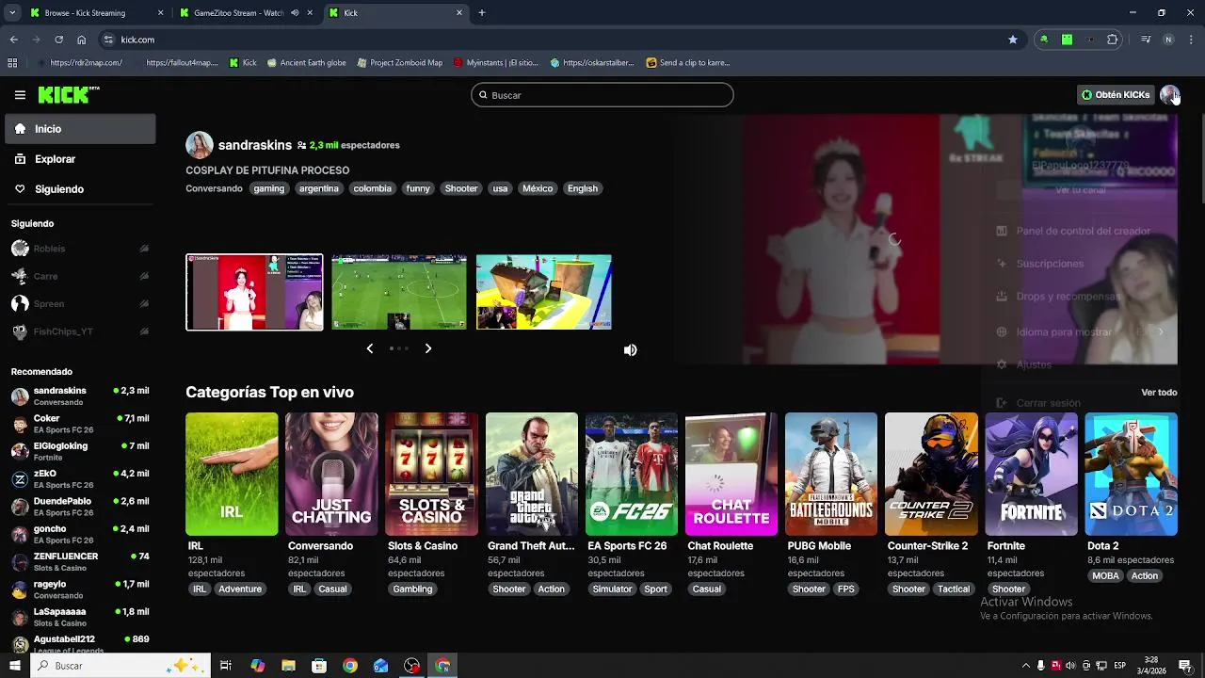Open PUBG Battlegrounds Mobile category card
Image resolution: width=1205 pixels, height=678 pixels.
coord(831,474)
